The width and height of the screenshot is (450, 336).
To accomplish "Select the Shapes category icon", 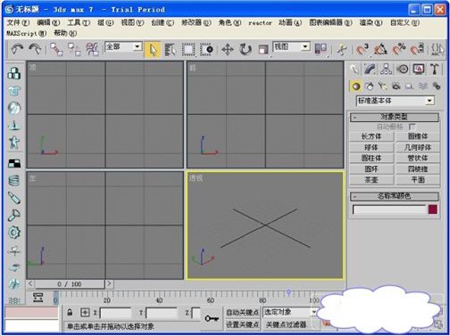I will coord(370,86).
